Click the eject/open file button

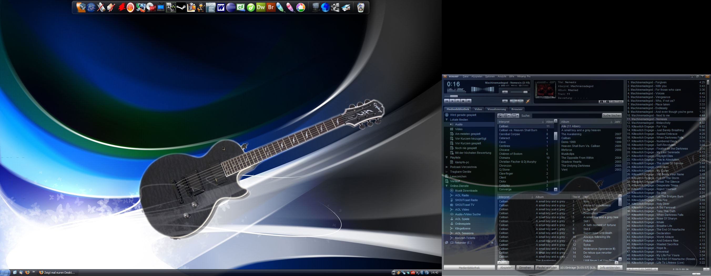(x=505, y=101)
